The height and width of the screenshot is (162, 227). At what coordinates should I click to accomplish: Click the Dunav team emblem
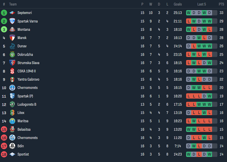pos(12,46)
